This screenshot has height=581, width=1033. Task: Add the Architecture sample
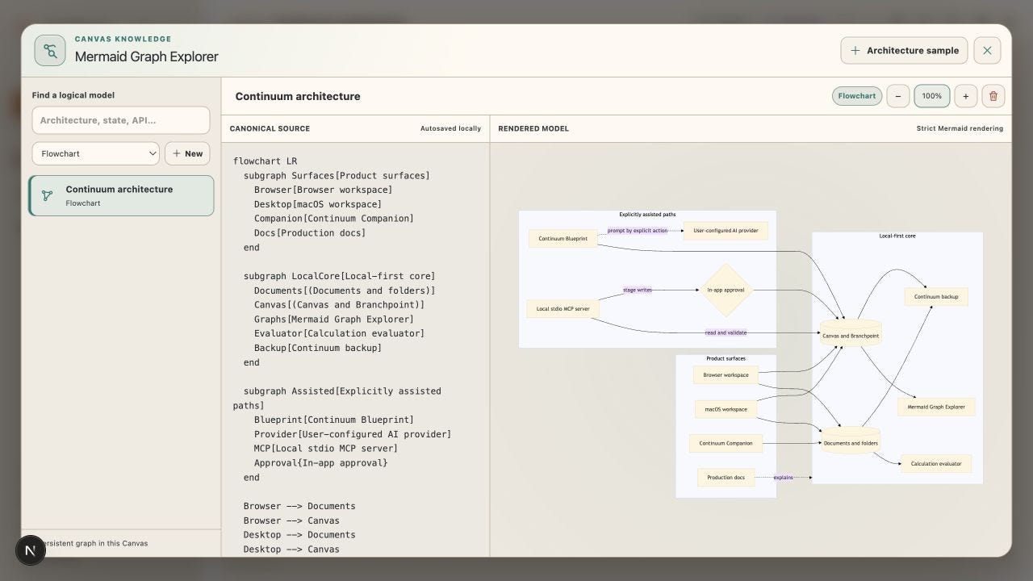(x=904, y=50)
